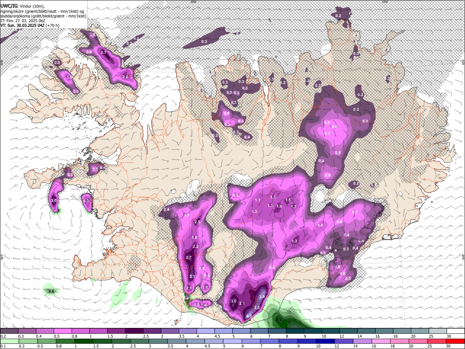Click the 'VT: Sun. 30.03.2025 04Z (+70 h)' line

(30, 25)
